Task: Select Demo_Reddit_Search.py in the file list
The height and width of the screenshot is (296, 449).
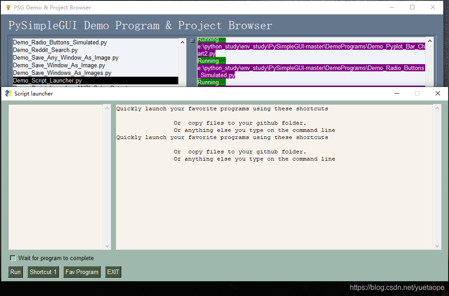Action: pos(95,50)
